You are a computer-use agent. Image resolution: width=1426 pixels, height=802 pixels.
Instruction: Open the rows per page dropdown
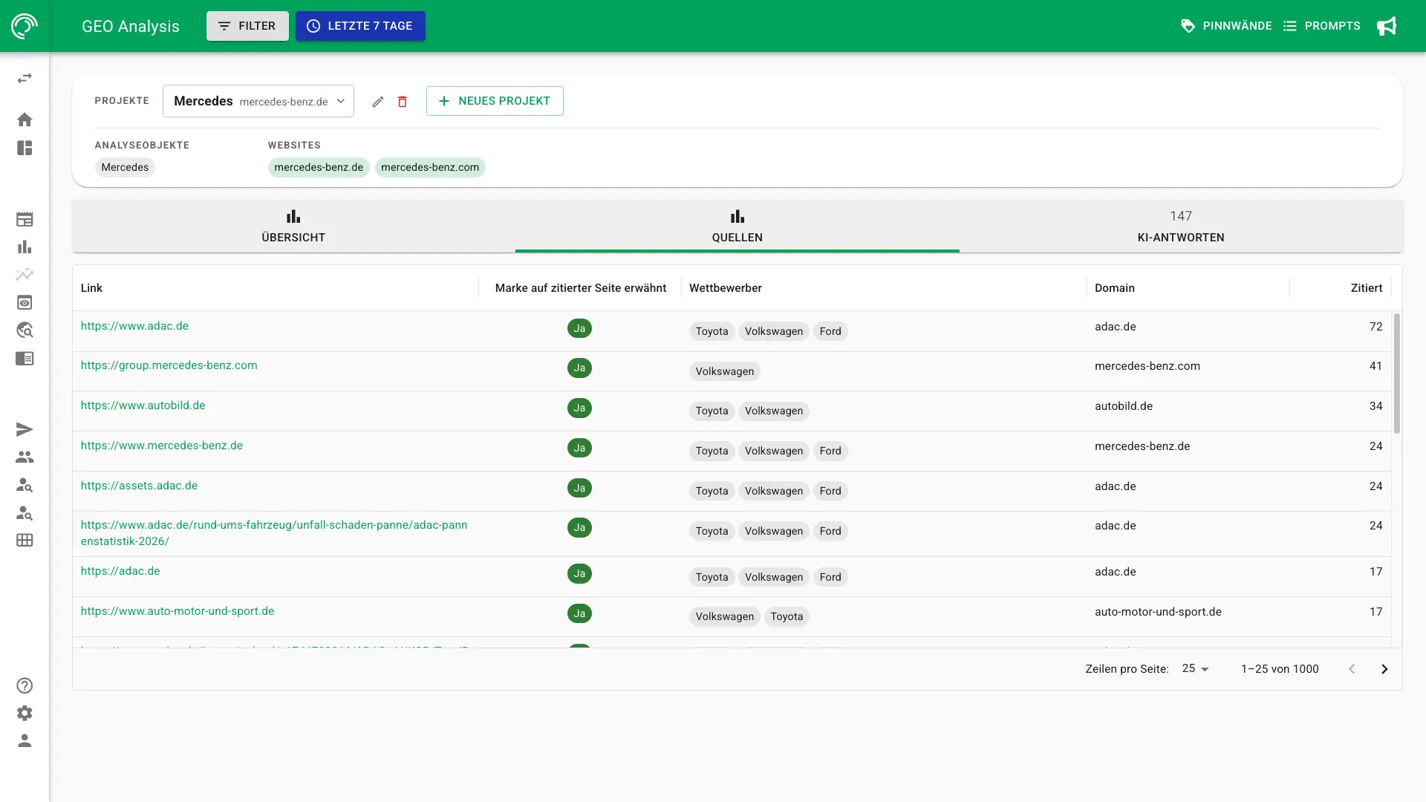click(x=1195, y=669)
